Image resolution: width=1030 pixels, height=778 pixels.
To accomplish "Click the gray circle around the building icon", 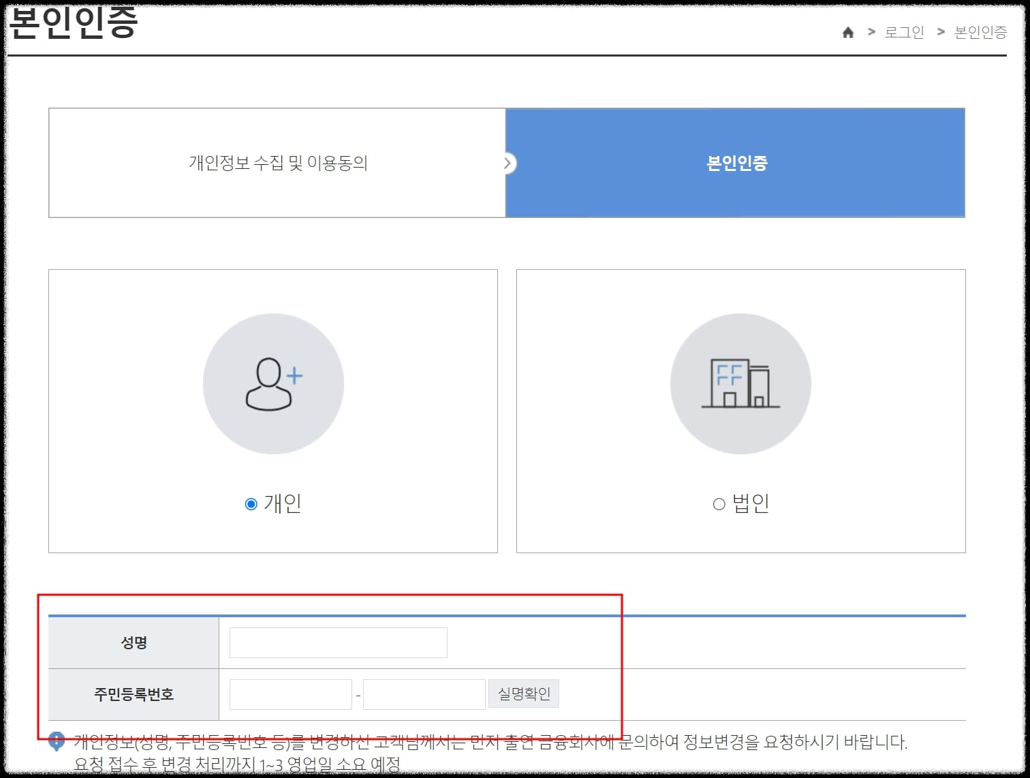I will pyautogui.click(x=740, y=385).
